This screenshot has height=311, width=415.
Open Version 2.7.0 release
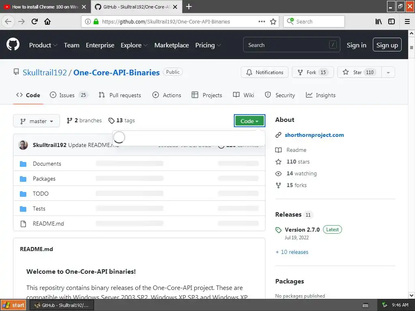coord(302,230)
